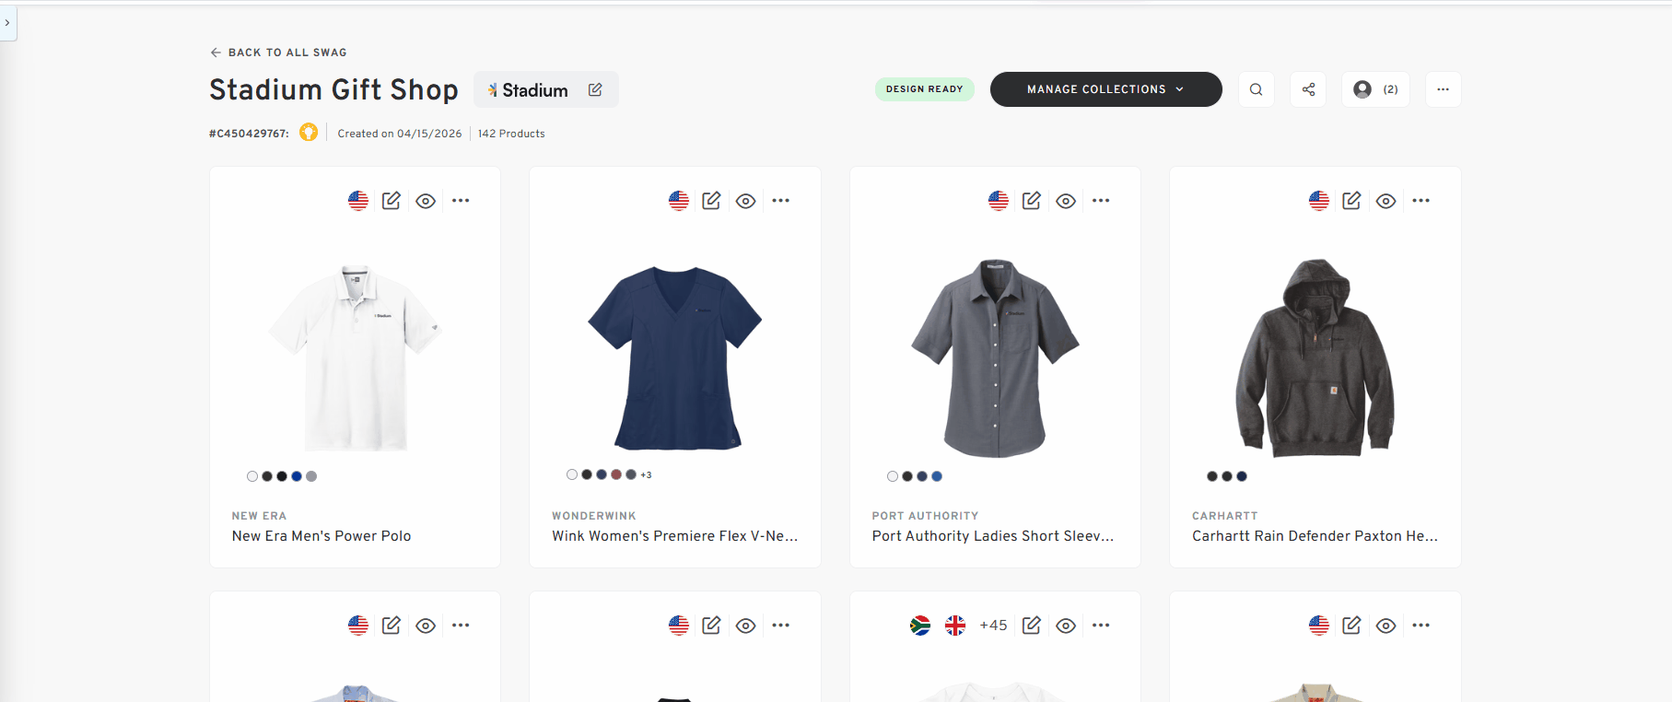1672x702 pixels.
Task: Hide the Port Authority Ladies shirt
Action: [1066, 201]
